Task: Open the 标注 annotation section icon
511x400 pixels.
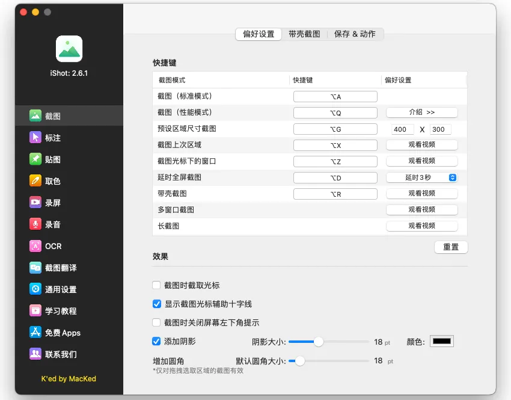Action: (x=35, y=138)
